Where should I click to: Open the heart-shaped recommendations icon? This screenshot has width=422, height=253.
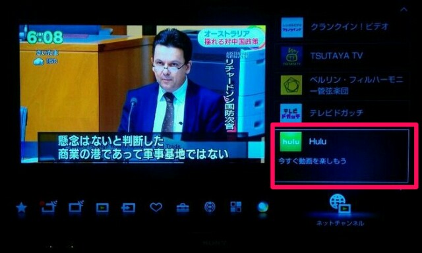point(156,207)
